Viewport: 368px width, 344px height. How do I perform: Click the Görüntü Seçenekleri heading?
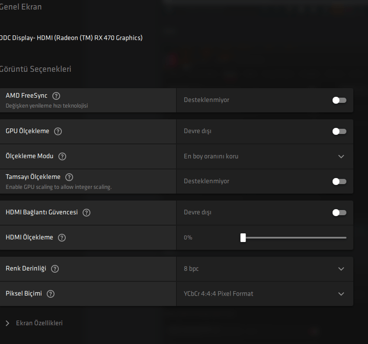[x=36, y=69]
